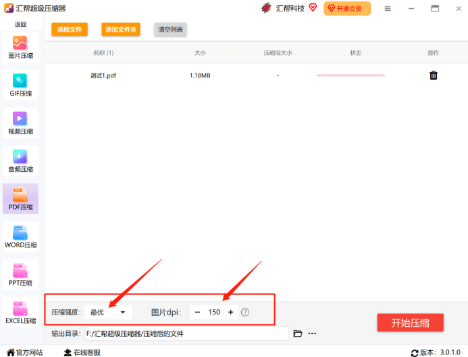Open output directory options via three dots
This screenshot has height=357, width=468.
click(x=312, y=333)
